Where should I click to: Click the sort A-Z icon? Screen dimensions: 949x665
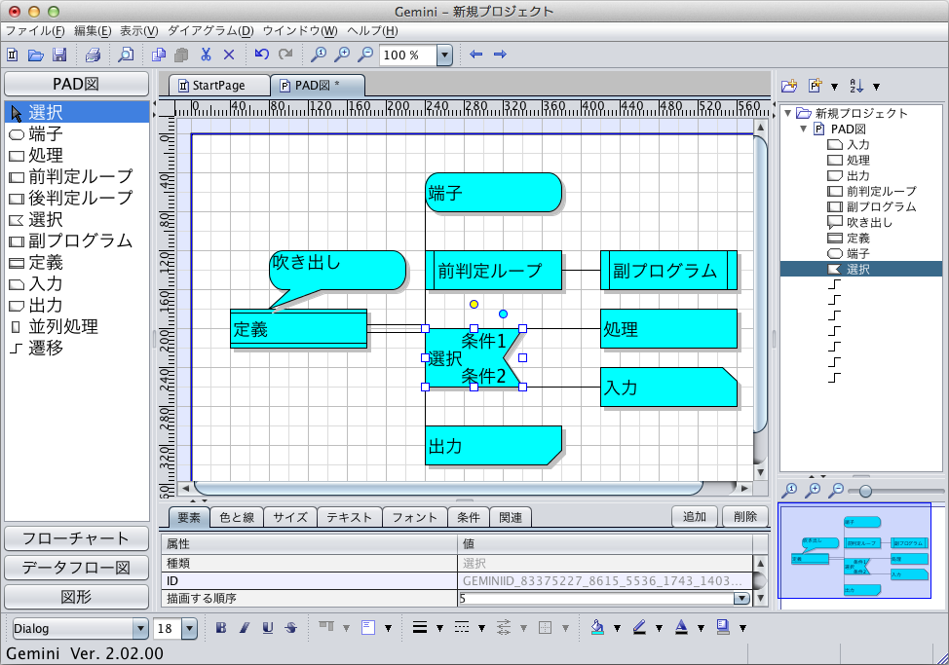(856, 86)
